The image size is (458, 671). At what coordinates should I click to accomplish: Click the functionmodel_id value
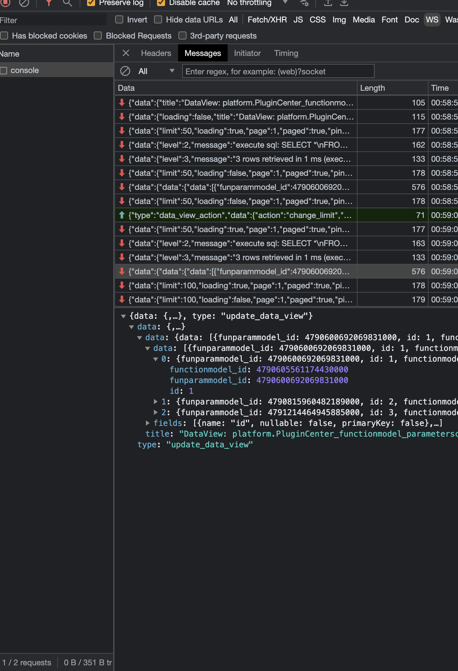302,370
